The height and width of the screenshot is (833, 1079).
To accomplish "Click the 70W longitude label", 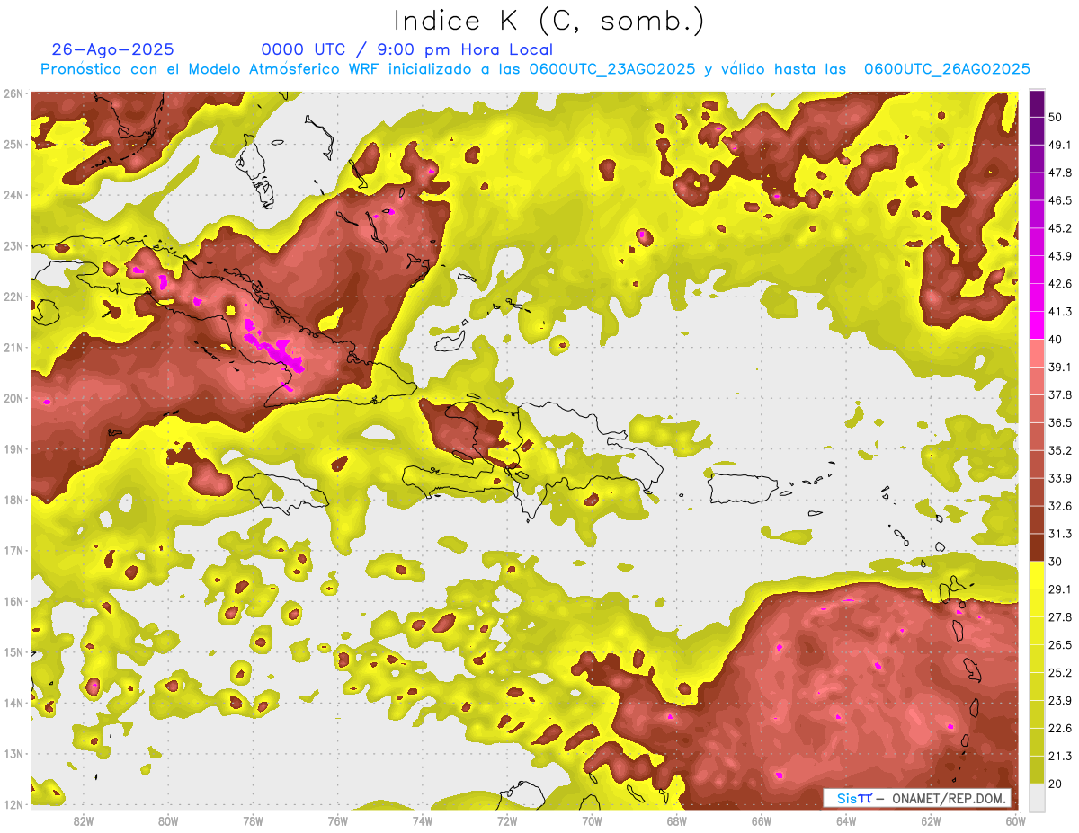I will 592,821.
